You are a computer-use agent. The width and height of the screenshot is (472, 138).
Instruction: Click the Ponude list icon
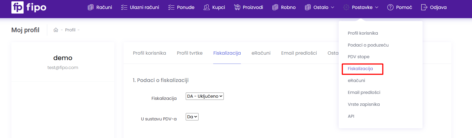(171, 7)
